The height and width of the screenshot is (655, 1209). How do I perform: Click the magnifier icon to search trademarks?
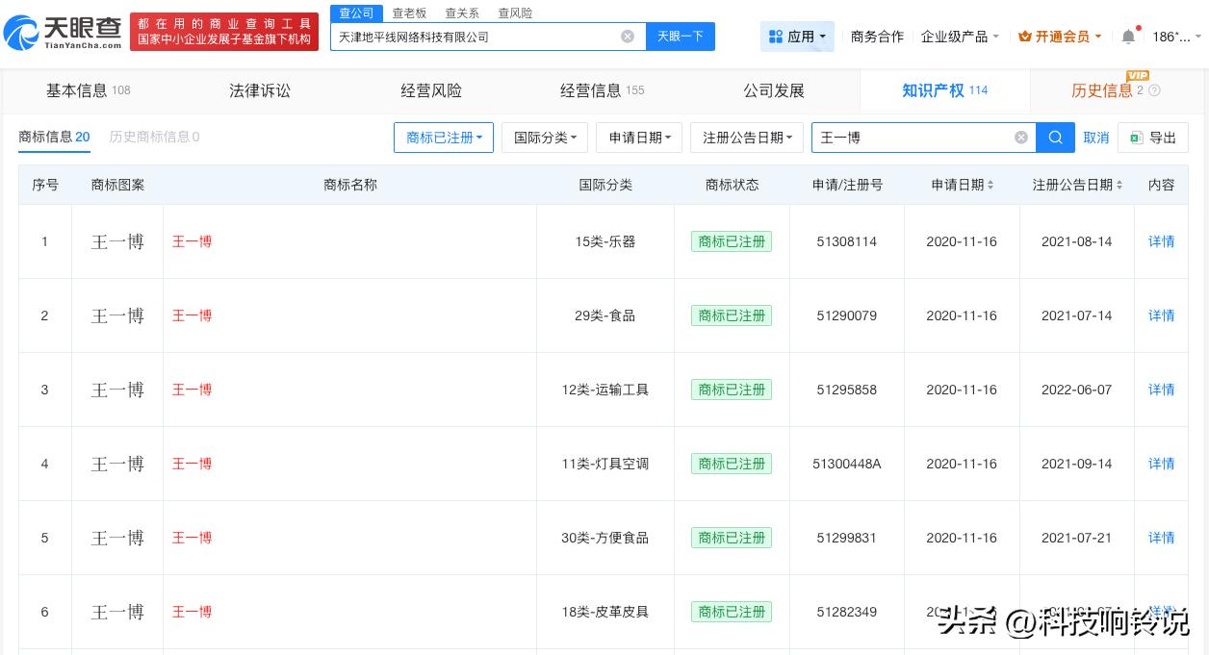coord(1055,138)
